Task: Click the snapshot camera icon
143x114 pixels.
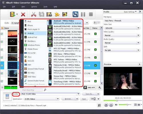Action: [x=139, y=105]
